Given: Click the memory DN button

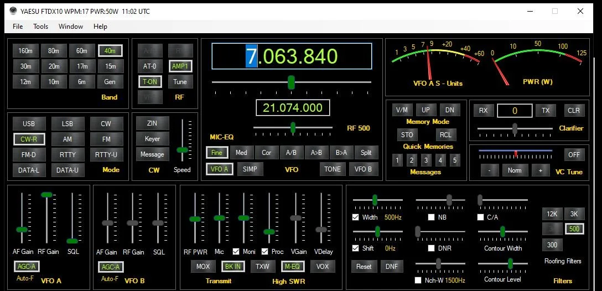Looking at the screenshot, I should tap(450, 110).
